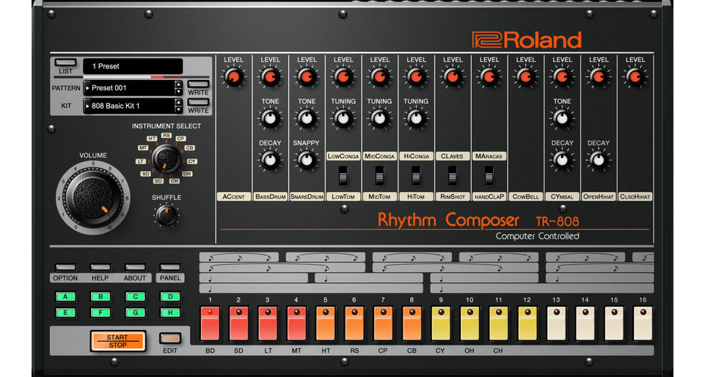Click the Cymbal tone knob

[562, 119]
